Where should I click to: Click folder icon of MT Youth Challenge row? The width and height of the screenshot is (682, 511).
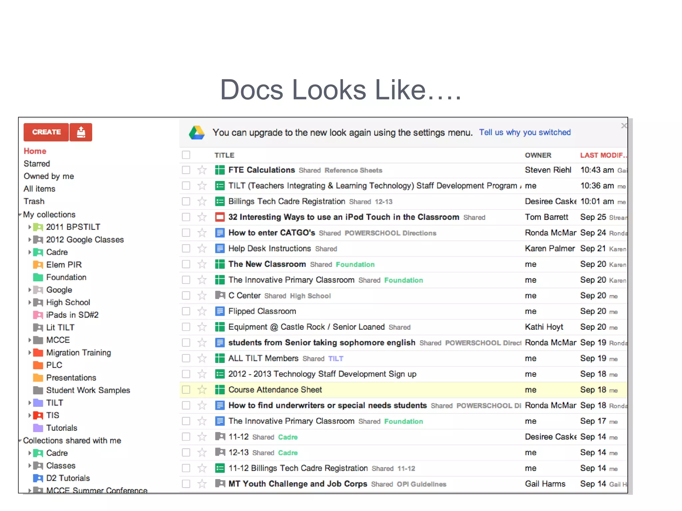point(220,483)
